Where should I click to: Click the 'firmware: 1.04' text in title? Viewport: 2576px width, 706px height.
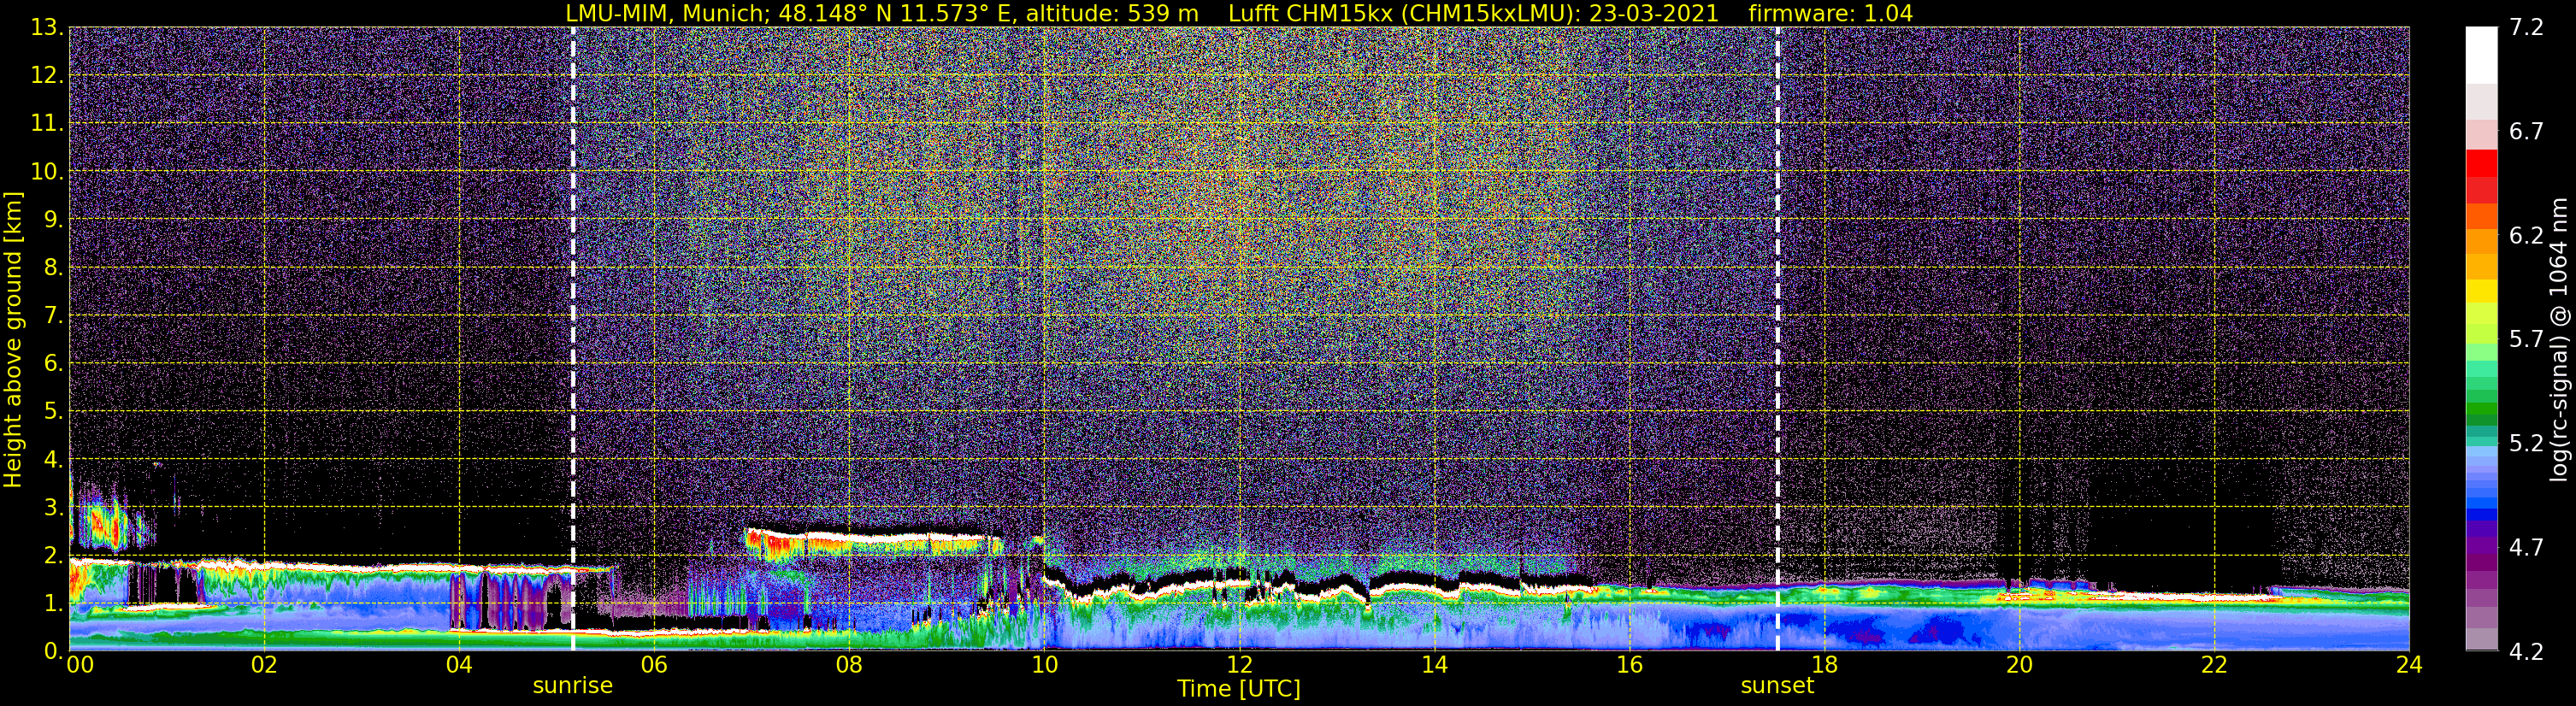pos(1830,13)
